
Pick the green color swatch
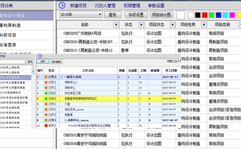click(x=211, y=15)
